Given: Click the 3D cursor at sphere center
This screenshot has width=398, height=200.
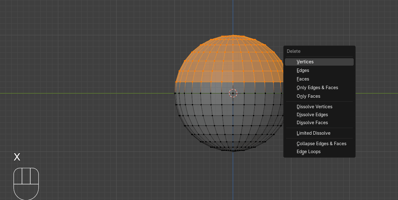Looking at the screenshot, I should (x=233, y=93).
